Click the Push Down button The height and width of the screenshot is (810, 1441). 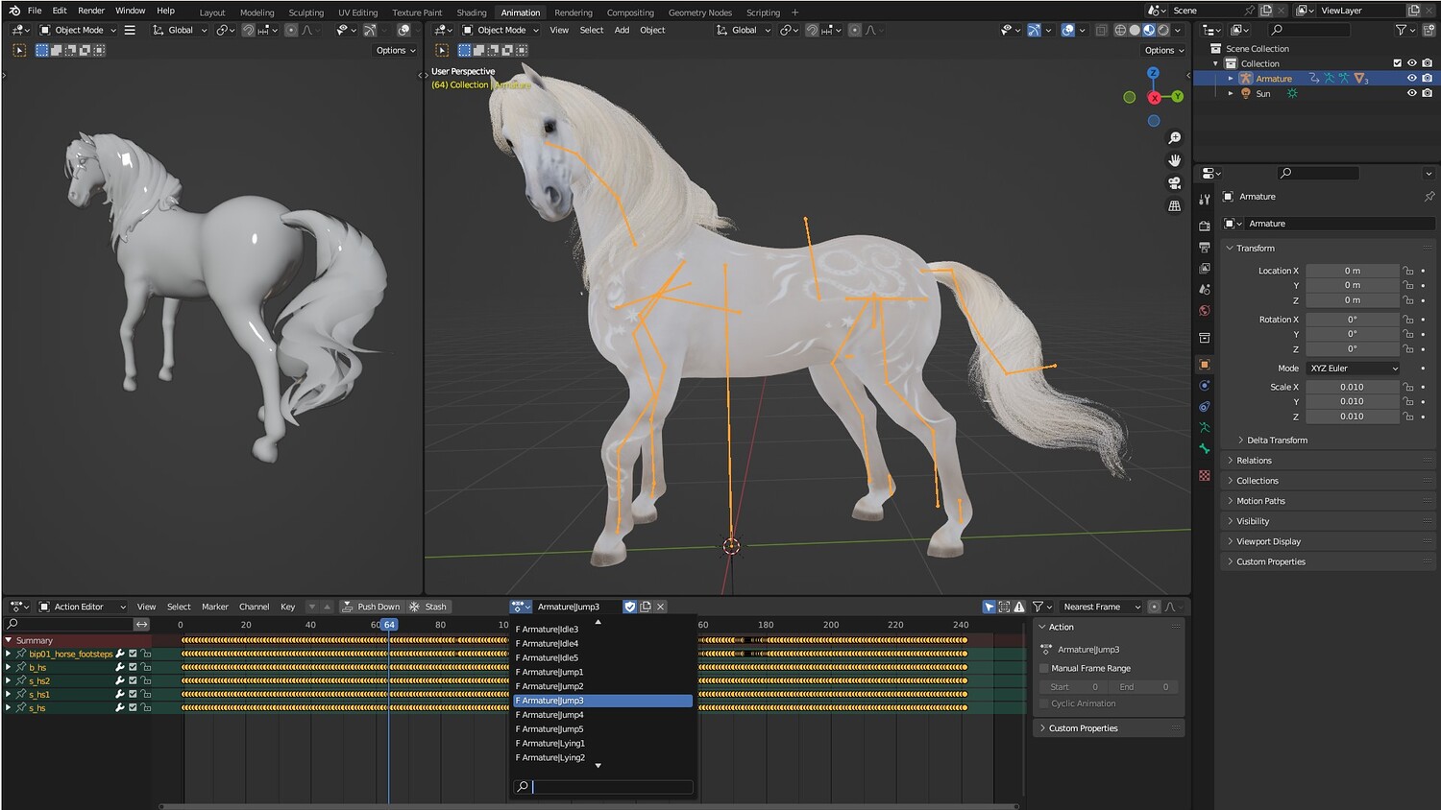click(x=371, y=607)
